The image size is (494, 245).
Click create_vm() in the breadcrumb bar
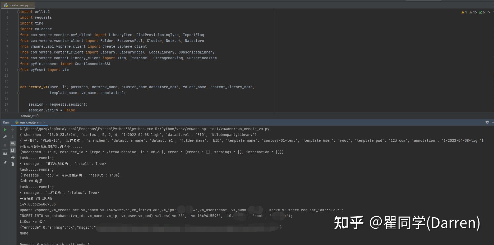(x=30, y=115)
